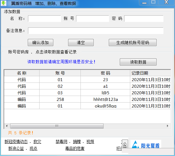Click the horizontal scrollbar right arrow
175x156 pixels.
point(168,126)
